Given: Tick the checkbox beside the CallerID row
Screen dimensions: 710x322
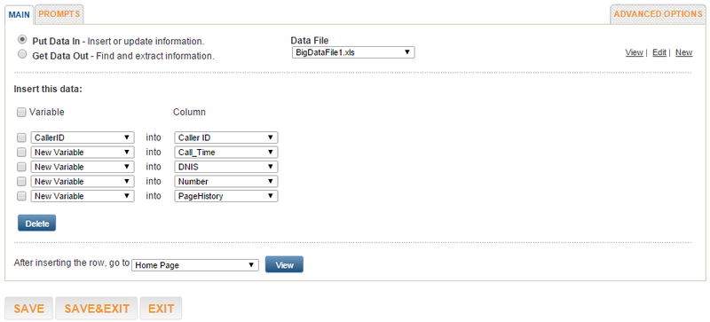Looking at the screenshot, I should 21,137.
